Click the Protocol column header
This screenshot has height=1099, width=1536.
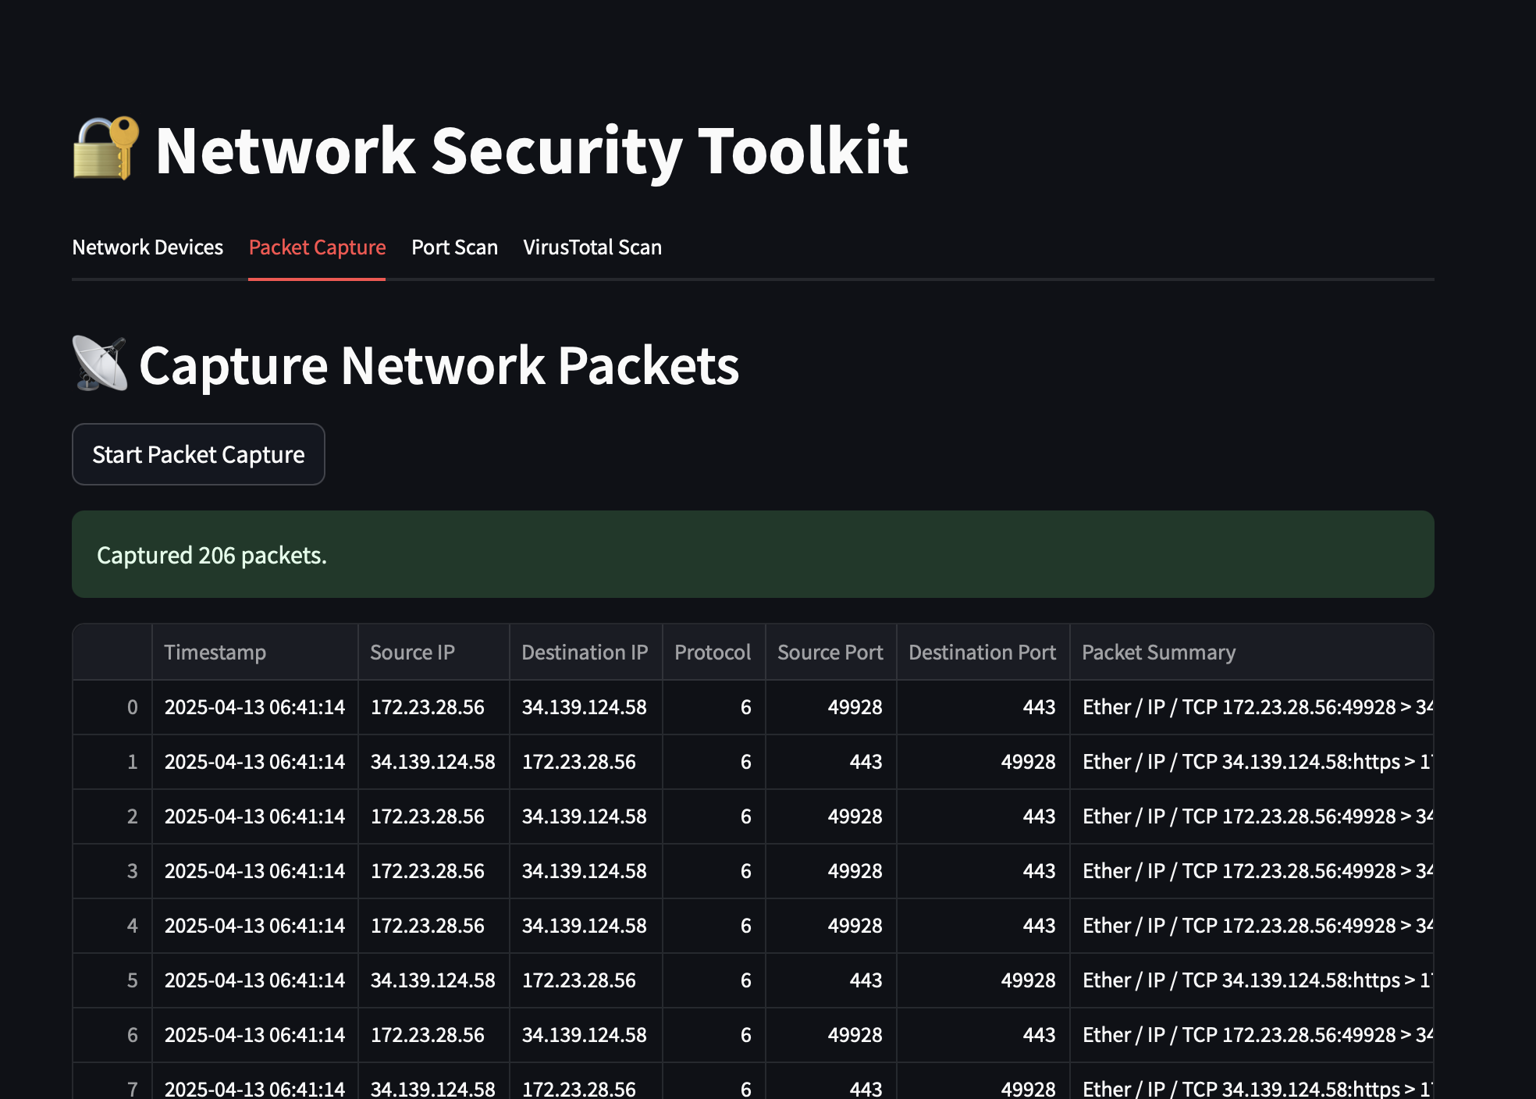pos(713,653)
